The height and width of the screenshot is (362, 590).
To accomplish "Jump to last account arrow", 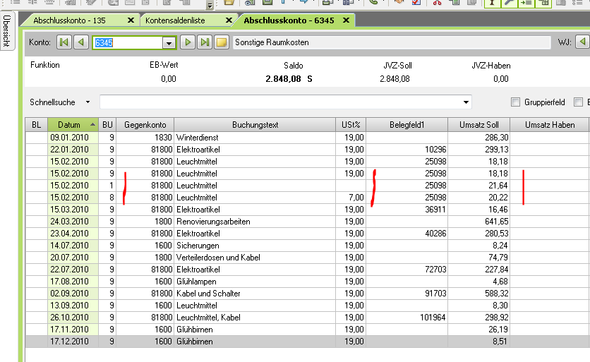I will (x=205, y=42).
